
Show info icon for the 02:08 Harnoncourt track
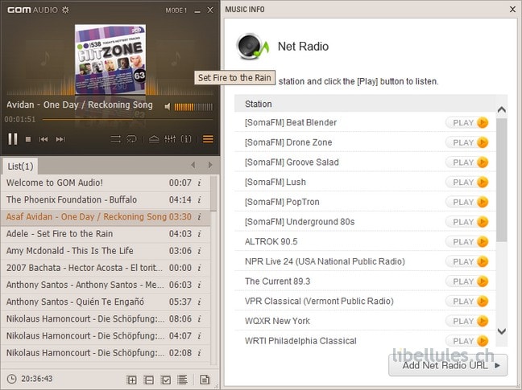pyautogui.click(x=200, y=353)
